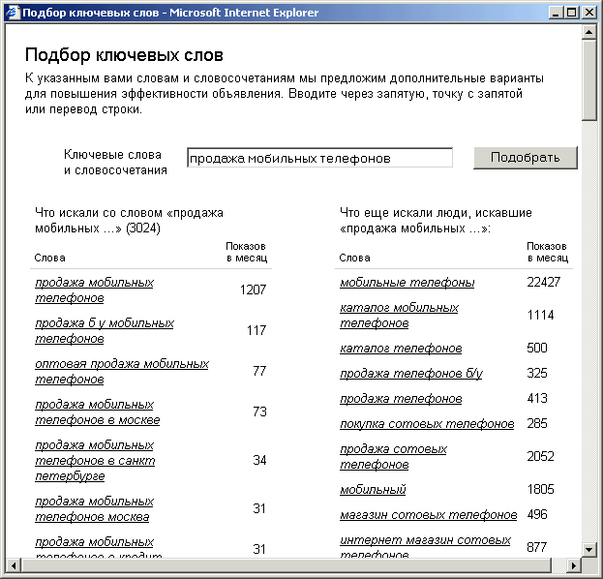Open the link мобильные телефоны

[x=407, y=283]
